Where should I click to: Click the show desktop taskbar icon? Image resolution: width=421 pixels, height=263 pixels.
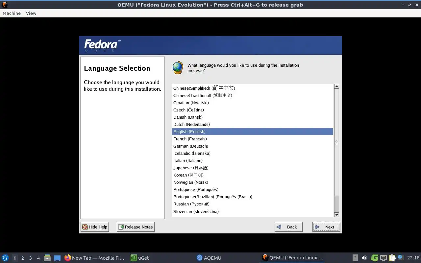57,258
